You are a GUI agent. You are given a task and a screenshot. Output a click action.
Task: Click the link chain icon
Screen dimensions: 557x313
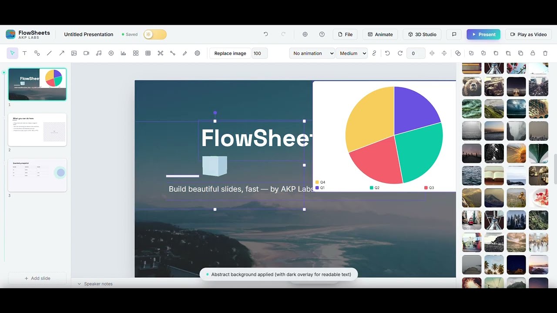pyautogui.click(x=374, y=53)
